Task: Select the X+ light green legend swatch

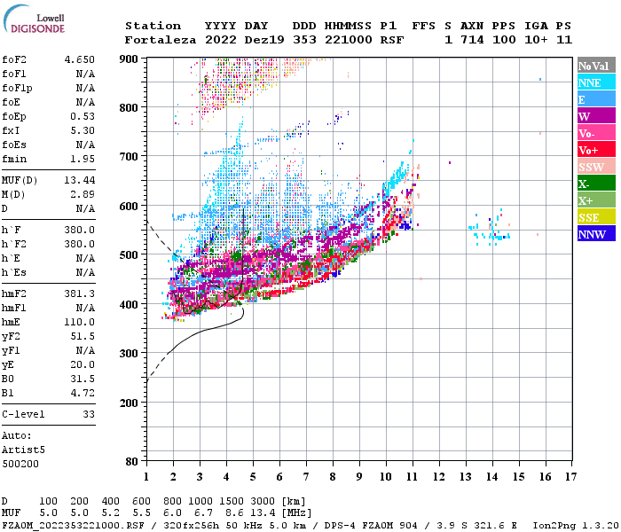Action: click(x=596, y=200)
